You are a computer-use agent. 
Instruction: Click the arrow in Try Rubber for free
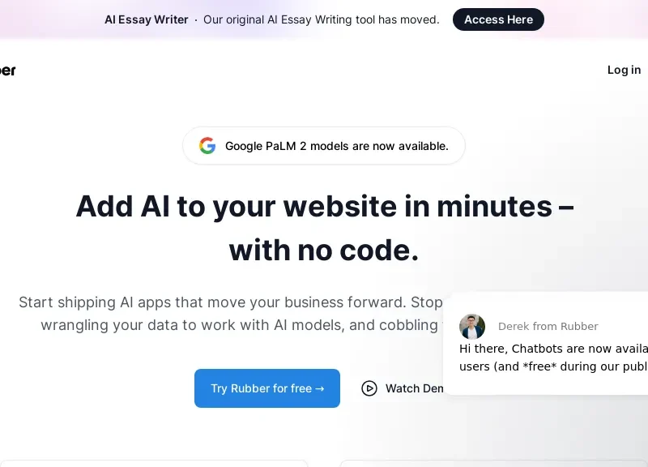[x=319, y=388]
